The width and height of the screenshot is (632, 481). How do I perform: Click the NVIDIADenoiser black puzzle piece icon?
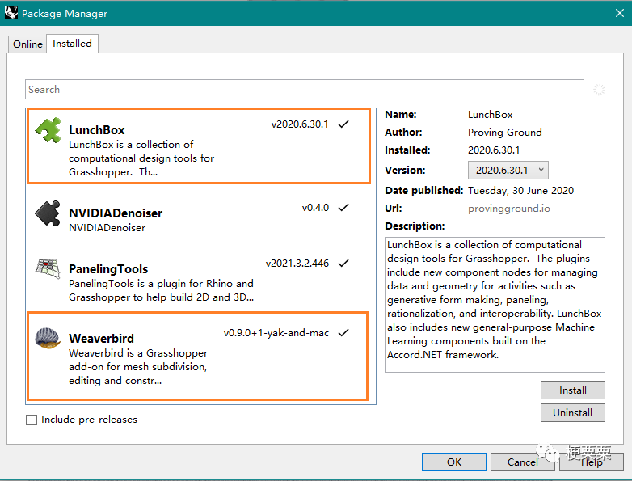(48, 213)
